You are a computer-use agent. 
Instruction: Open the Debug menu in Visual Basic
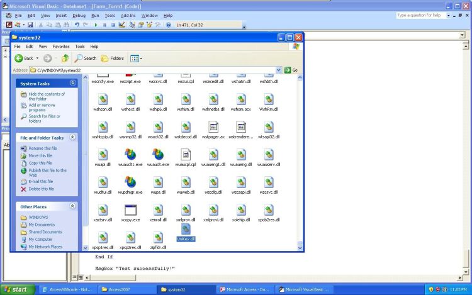point(79,15)
